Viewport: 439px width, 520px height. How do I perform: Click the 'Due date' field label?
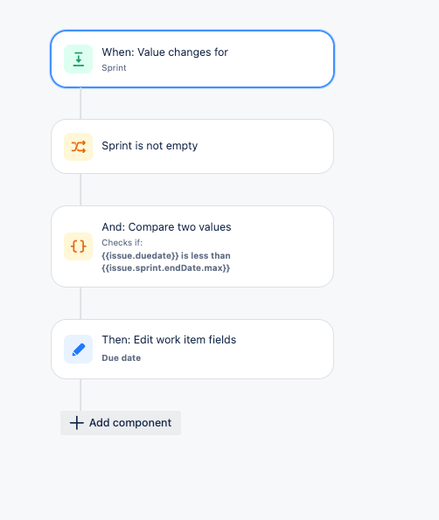[121, 358]
